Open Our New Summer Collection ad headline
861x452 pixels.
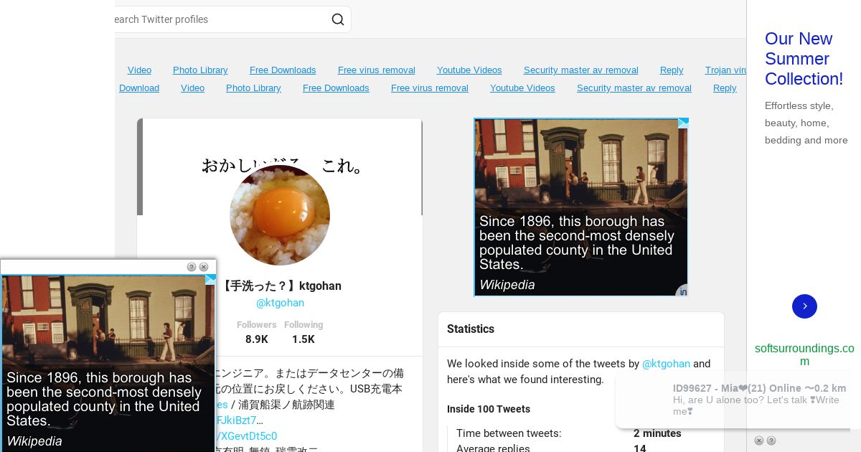point(804,59)
